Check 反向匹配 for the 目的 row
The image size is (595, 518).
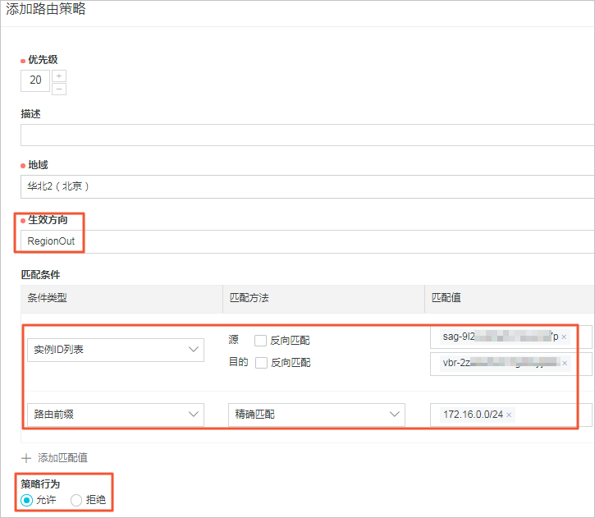[261, 363]
